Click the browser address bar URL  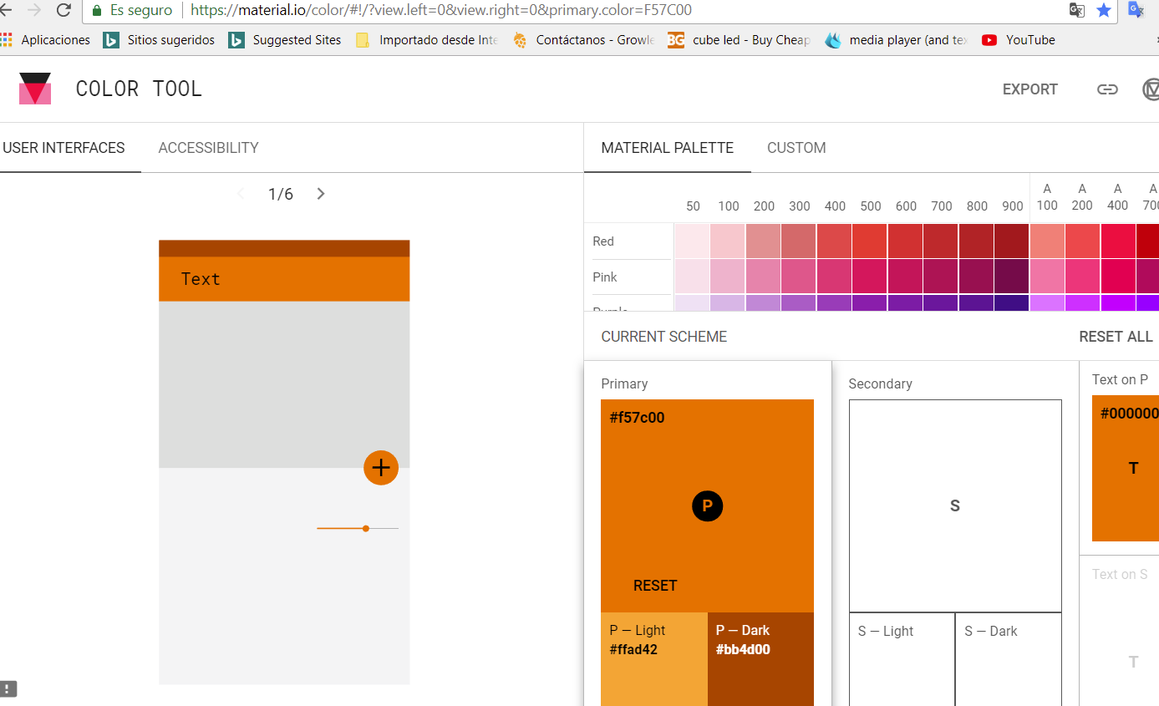coord(441,11)
